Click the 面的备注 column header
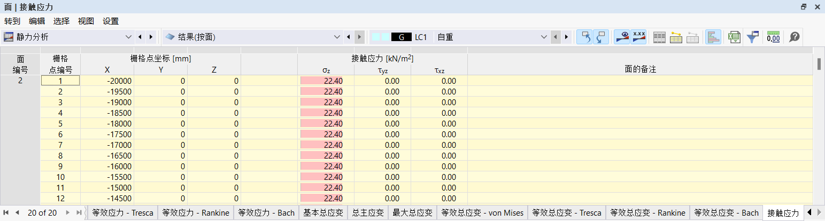This screenshot has width=825, height=221. [640, 69]
